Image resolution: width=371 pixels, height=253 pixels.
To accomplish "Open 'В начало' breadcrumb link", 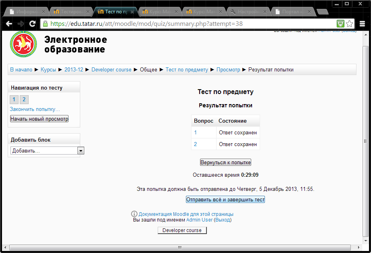I will click(x=21, y=69).
